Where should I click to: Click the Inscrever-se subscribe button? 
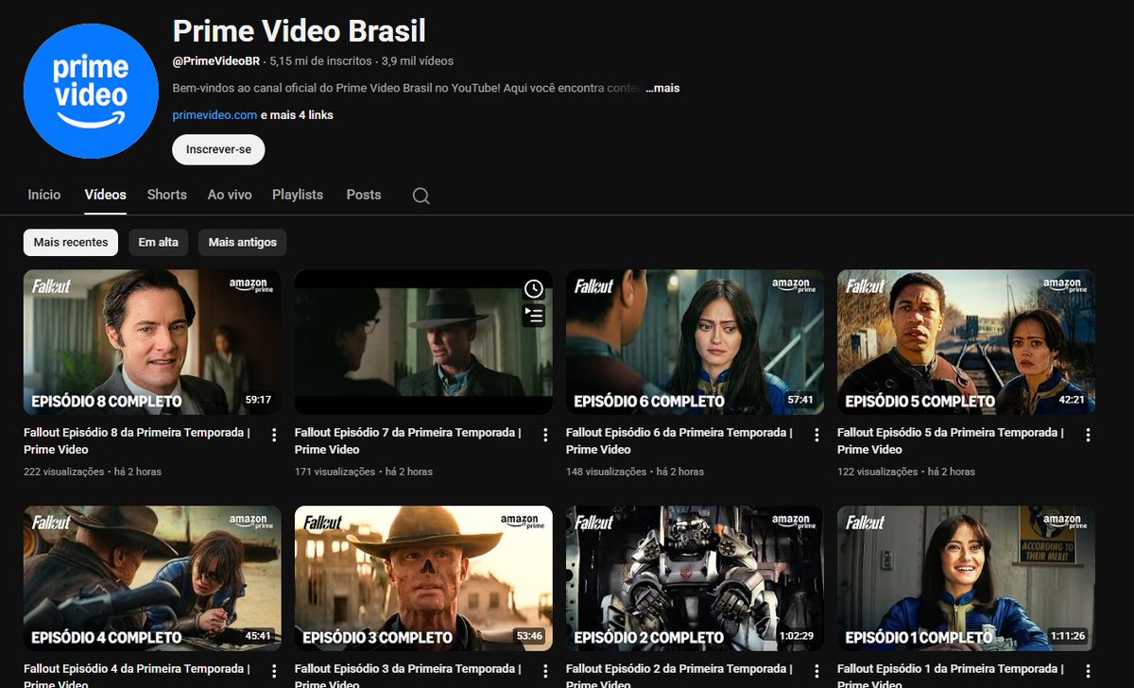(x=217, y=149)
